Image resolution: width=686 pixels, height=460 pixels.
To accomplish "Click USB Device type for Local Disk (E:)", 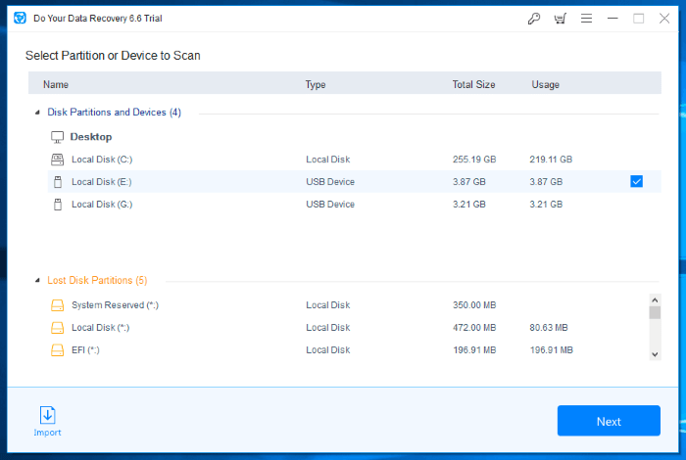I will pos(330,182).
